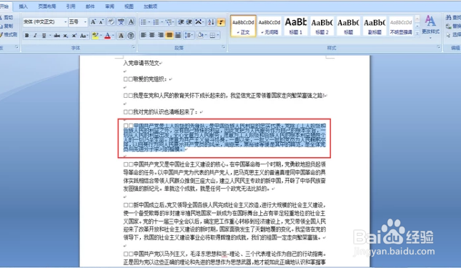Toggle the Justify alignment button
This screenshot has width=461, height=268.
(169, 35)
